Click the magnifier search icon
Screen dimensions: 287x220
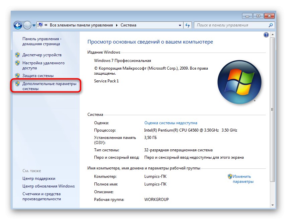[271, 25]
